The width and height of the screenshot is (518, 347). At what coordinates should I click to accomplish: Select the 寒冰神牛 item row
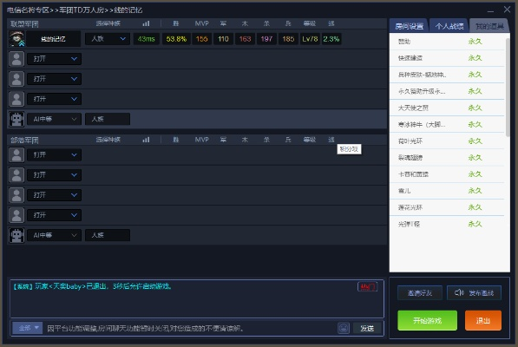pyautogui.click(x=447, y=124)
